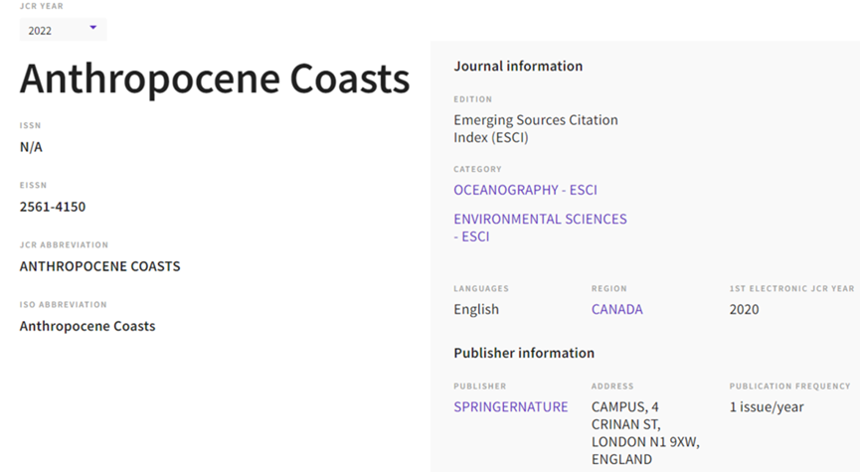Image resolution: width=860 pixels, height=472 pixels.
Task: Open the SPRINGERNATURE publisher link
Action: pos(511,406)
